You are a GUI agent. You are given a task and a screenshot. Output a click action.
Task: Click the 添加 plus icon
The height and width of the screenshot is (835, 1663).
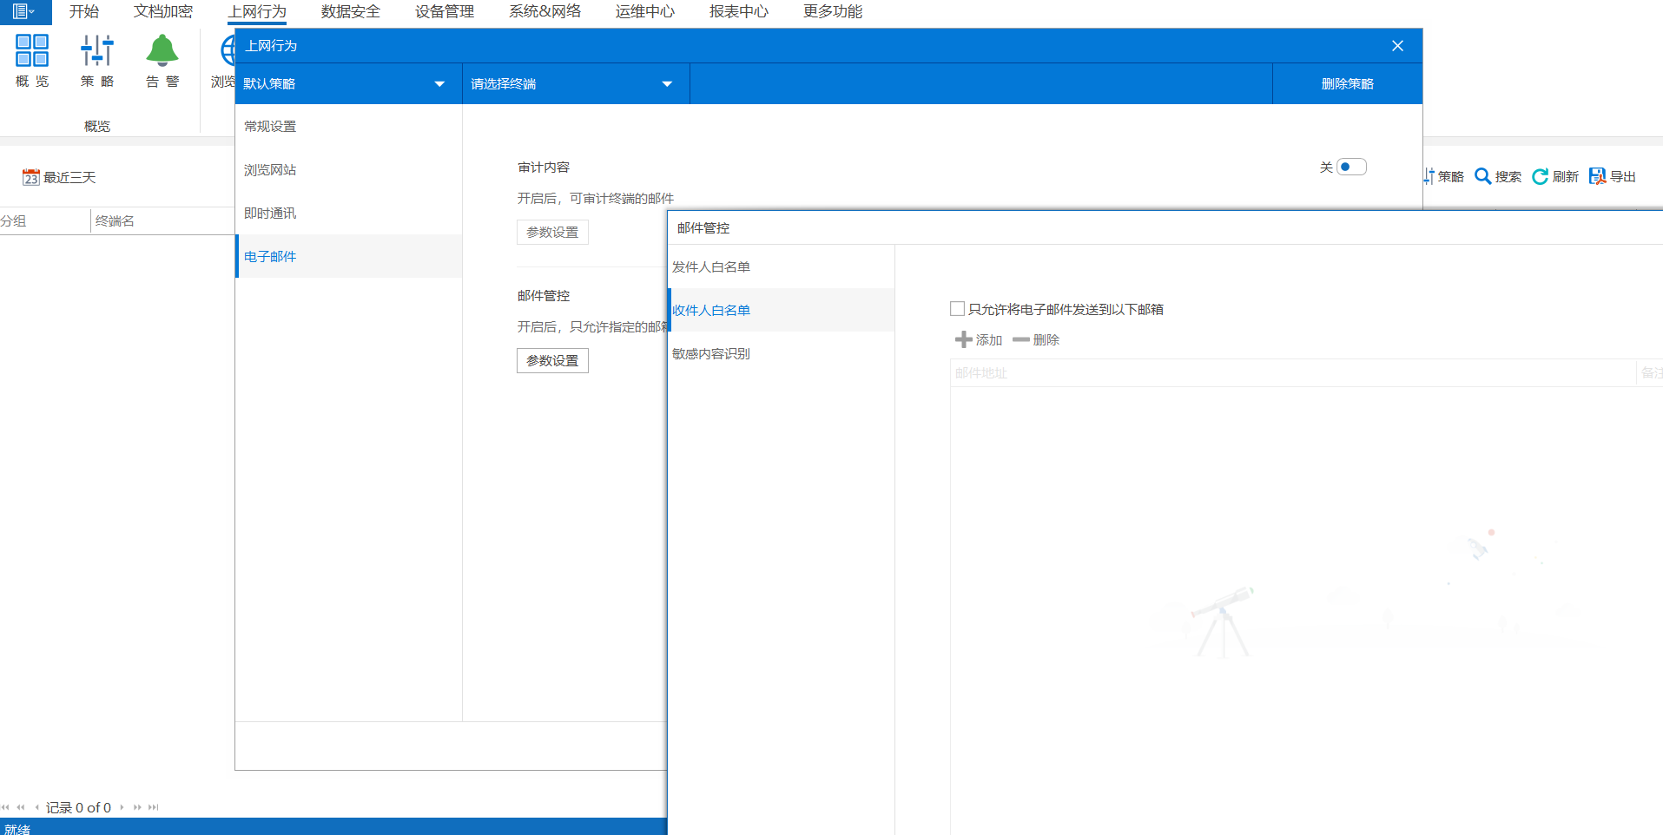pos(963,340)
